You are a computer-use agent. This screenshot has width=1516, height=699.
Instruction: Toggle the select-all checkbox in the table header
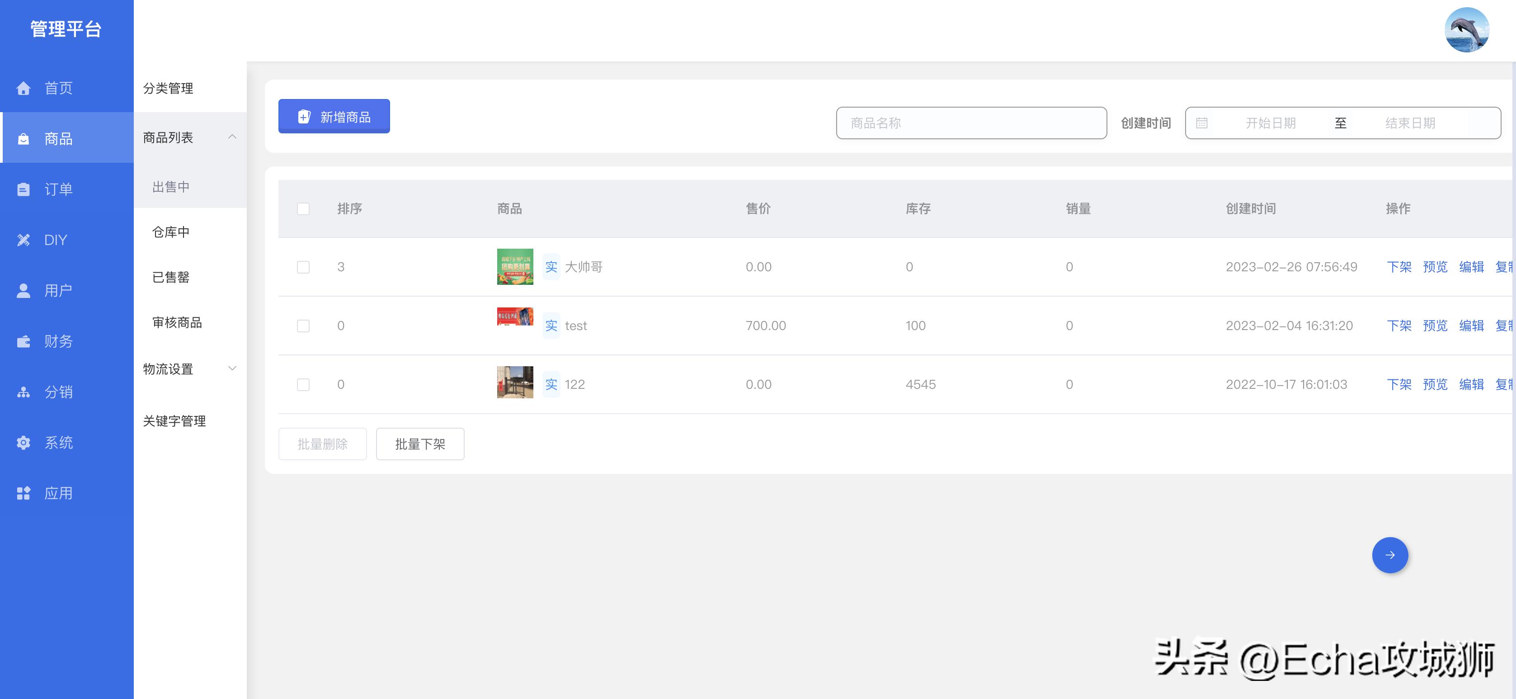pos(303,209)
